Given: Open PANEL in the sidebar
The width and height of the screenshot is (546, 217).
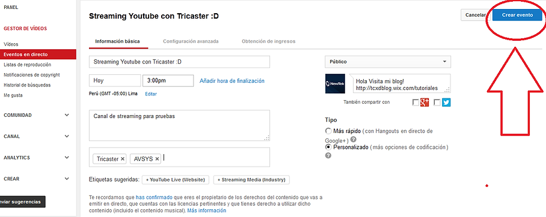Looking at the screenshot, I should 11,7.
